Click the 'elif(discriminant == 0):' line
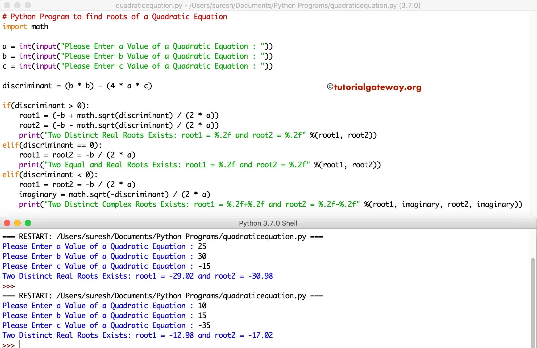Screen dimensions: 537x348 coord(52,145)
